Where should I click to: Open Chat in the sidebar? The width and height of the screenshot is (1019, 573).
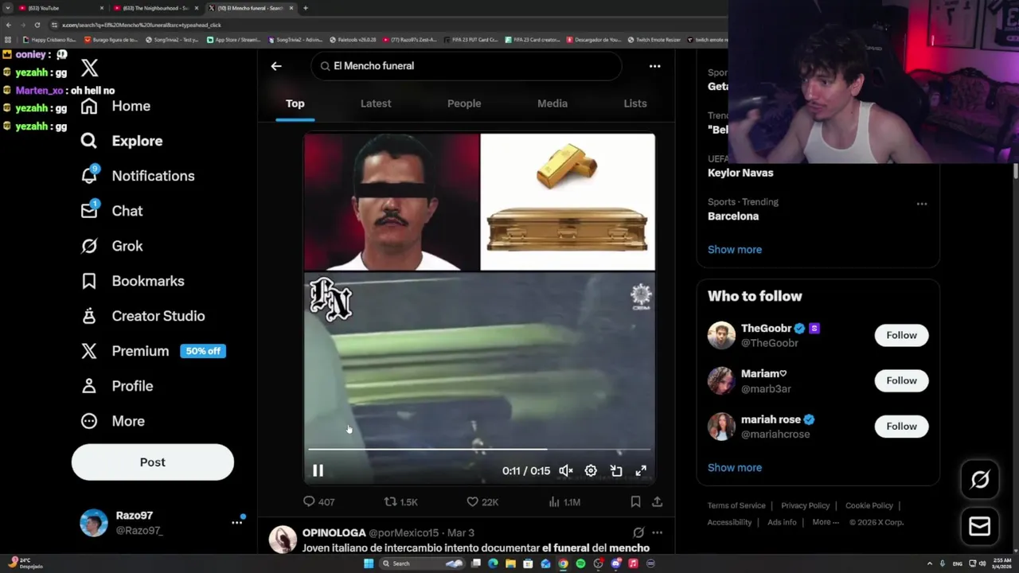click(x=111, y=211)
